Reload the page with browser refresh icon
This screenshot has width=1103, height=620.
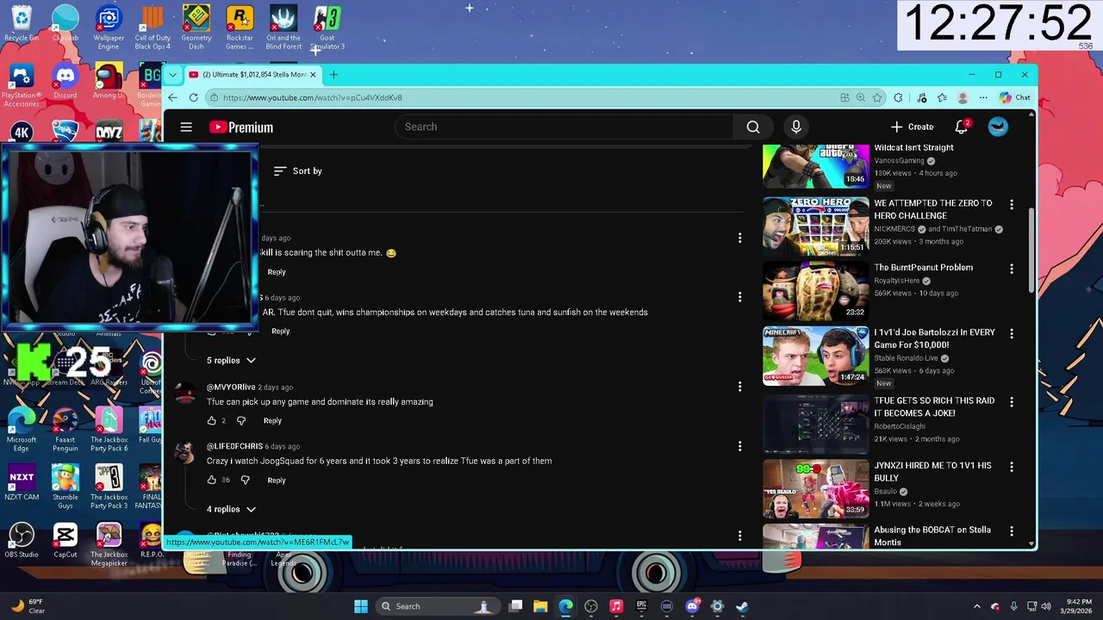click(194, 97)
